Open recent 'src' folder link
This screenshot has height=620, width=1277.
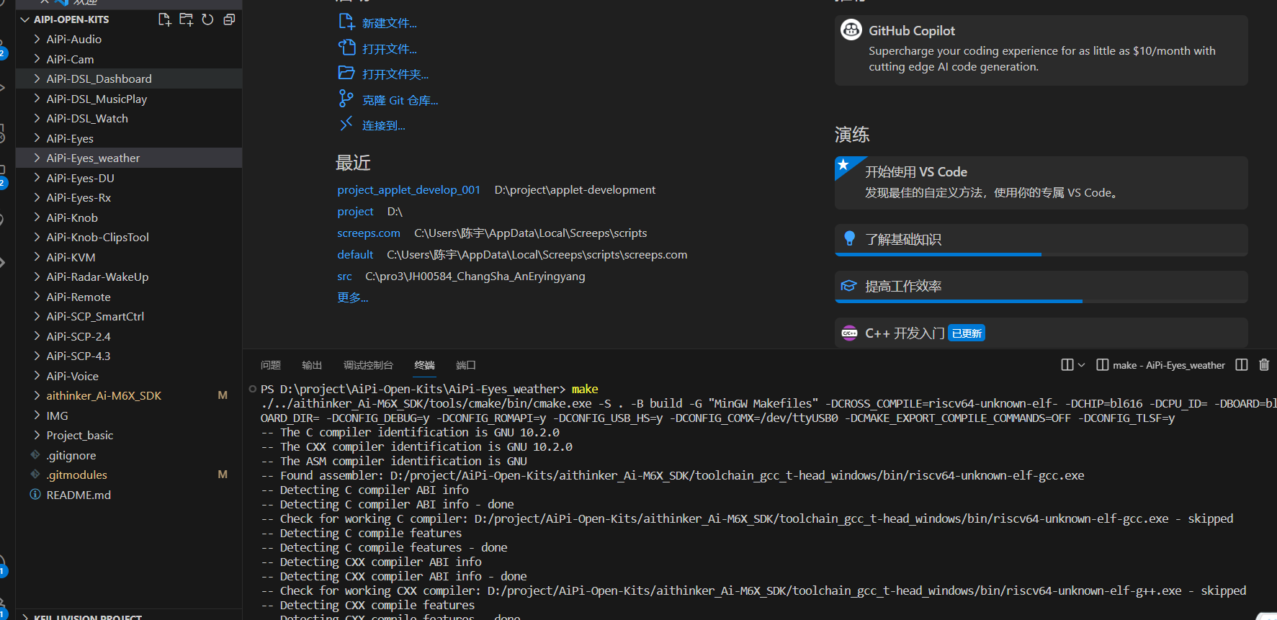344,276
